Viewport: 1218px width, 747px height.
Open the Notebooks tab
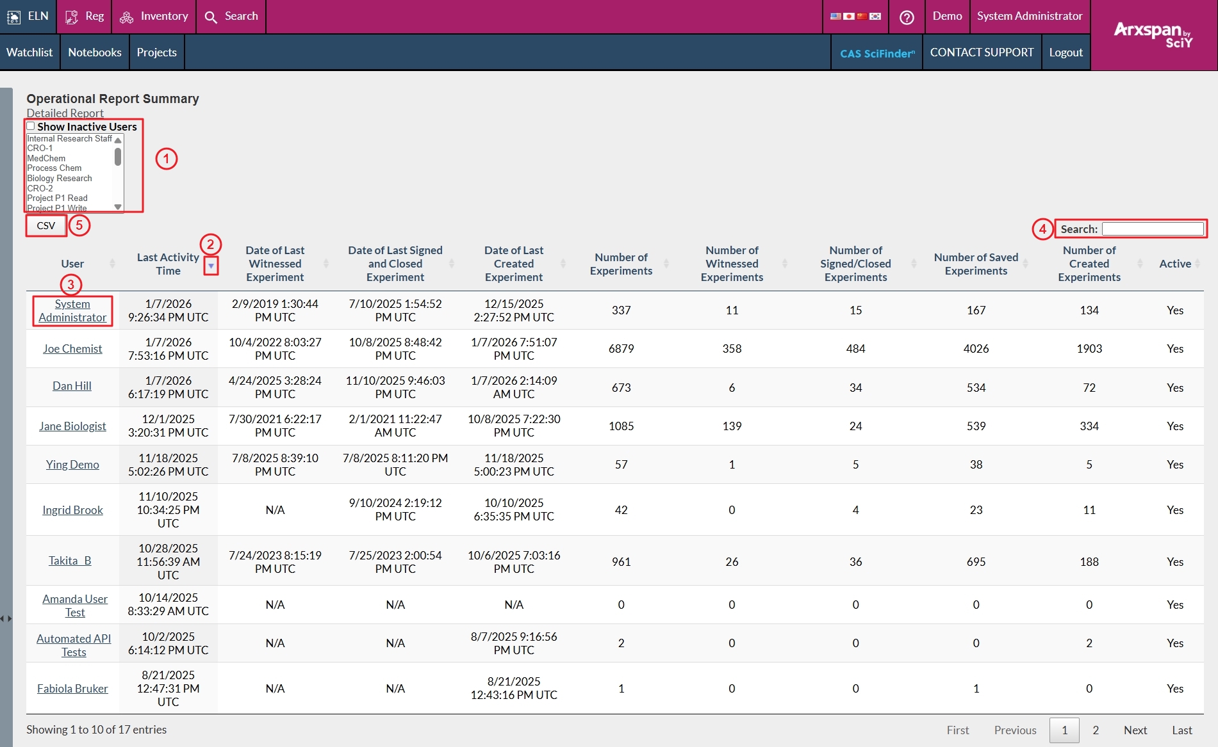click(x=95, y=52)
